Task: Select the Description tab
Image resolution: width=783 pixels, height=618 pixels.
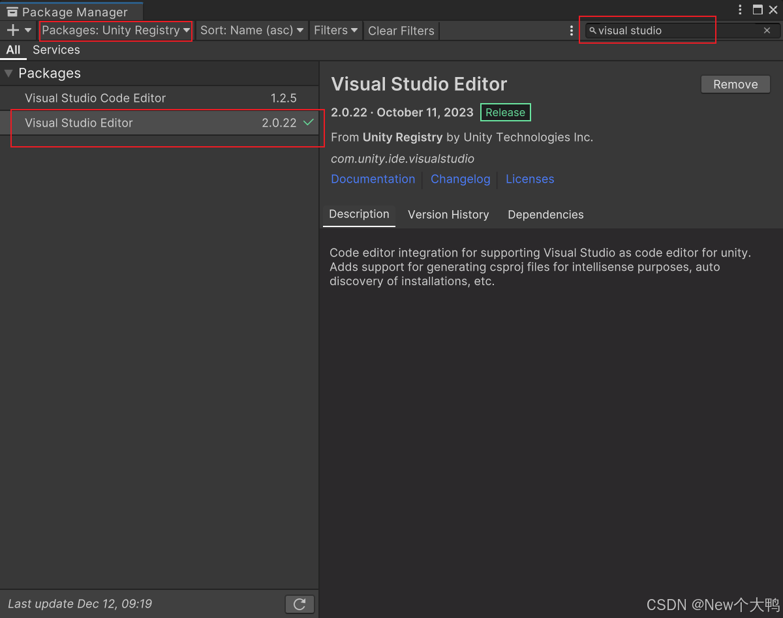Action: (x=359, y=215)
